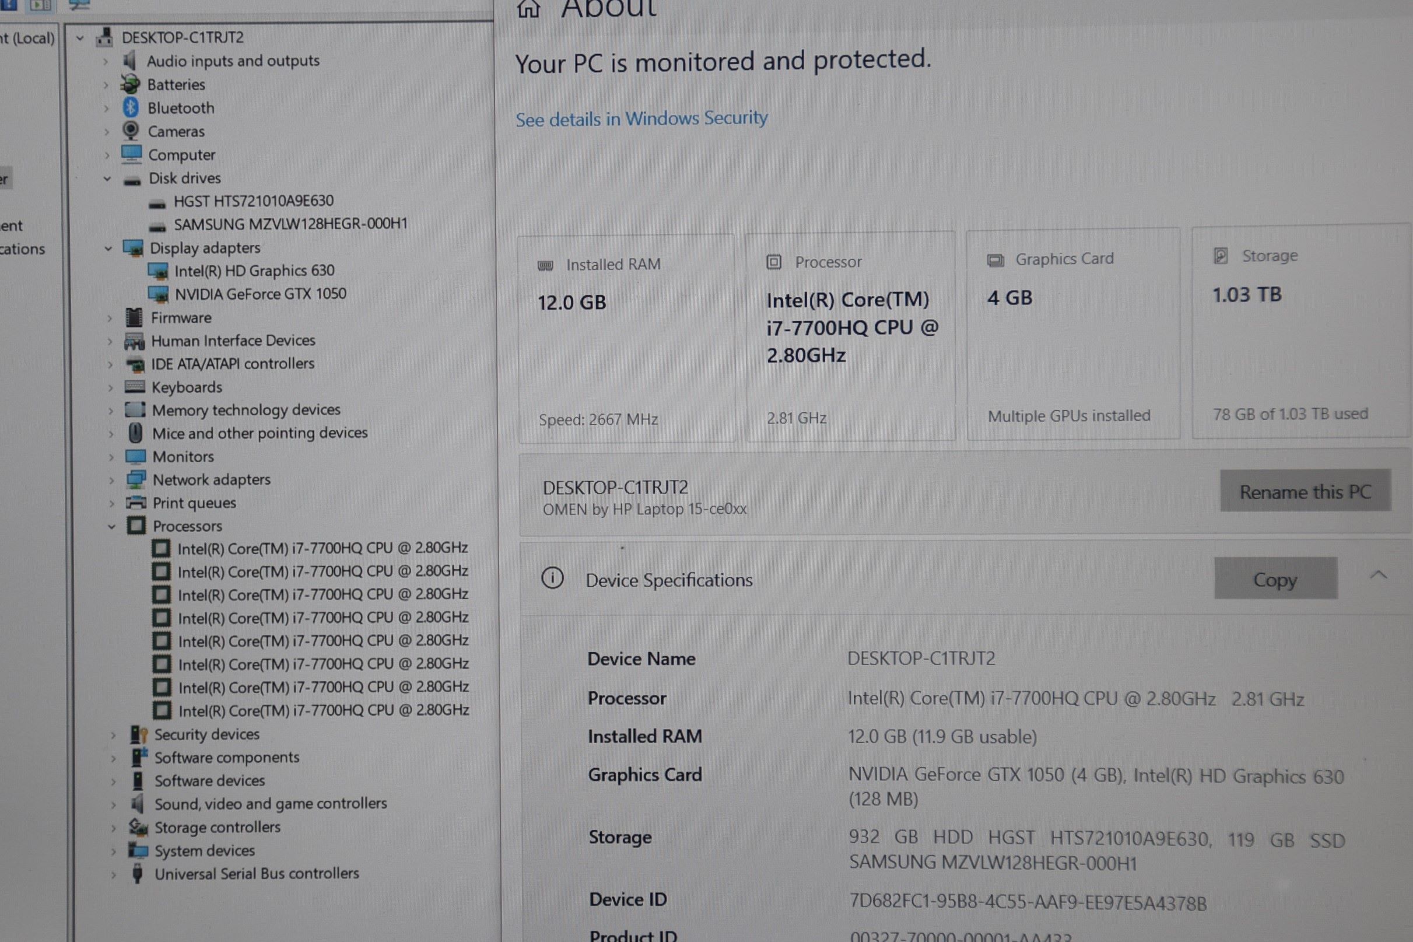Image resolution: width=1413 pixels, height=942 pixels.
Task: Collapse the Device Specifications section chevron
Action: 1378,576
